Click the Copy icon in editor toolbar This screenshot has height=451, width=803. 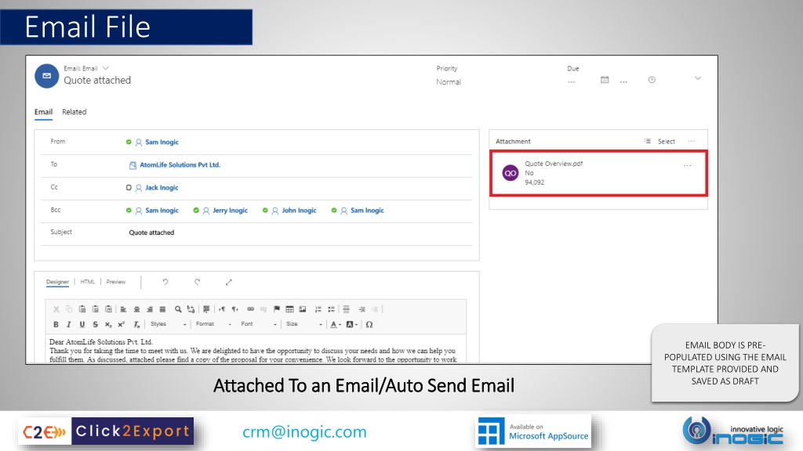click(69, 308)
